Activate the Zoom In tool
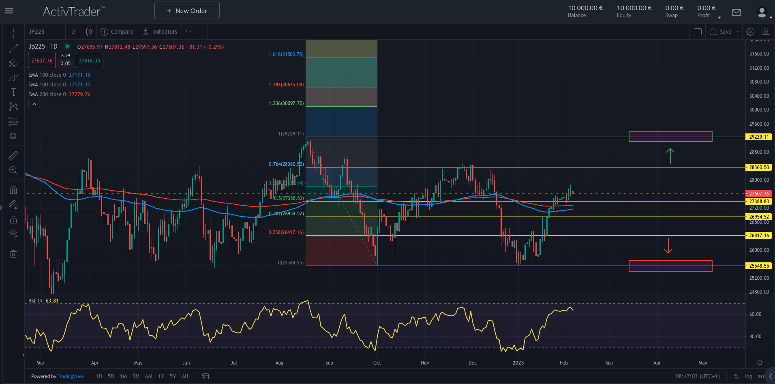Viewport: 775px width, 384px height. (13, 170)
